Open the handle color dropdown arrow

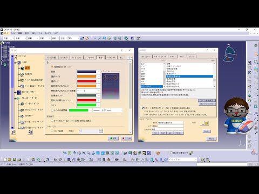(x=99, y=105)
